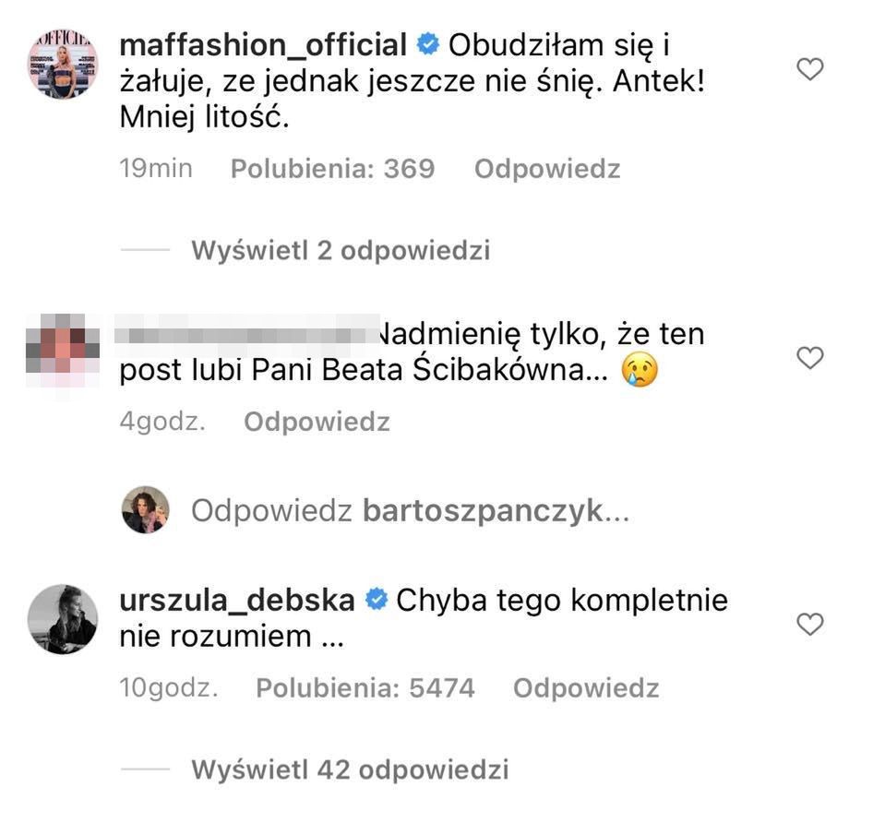Expand "Wyświetl 2 odpowiedzi" replies
Image resolution: width=873 pixels, height=823 pixels.
[x=341, y=250]
